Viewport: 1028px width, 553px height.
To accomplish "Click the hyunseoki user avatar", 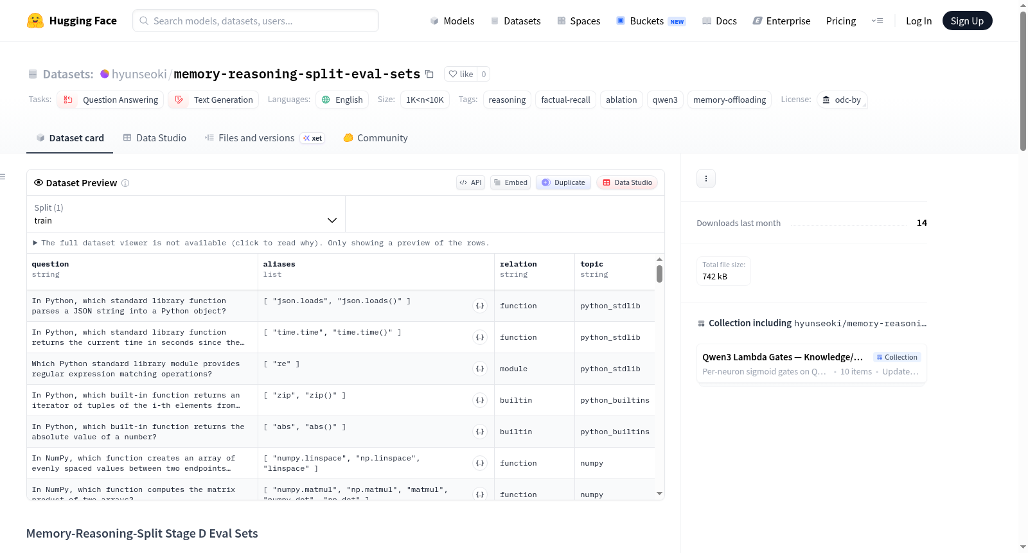I will pos(105,74).
